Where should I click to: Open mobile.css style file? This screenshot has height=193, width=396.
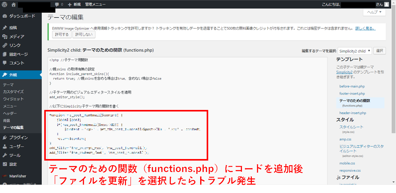click(347, 163)
